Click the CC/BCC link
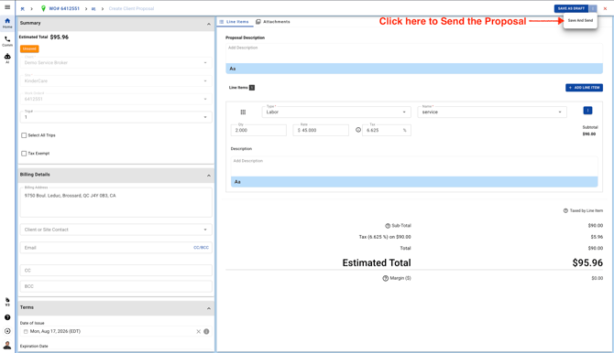 pos(201,248)
